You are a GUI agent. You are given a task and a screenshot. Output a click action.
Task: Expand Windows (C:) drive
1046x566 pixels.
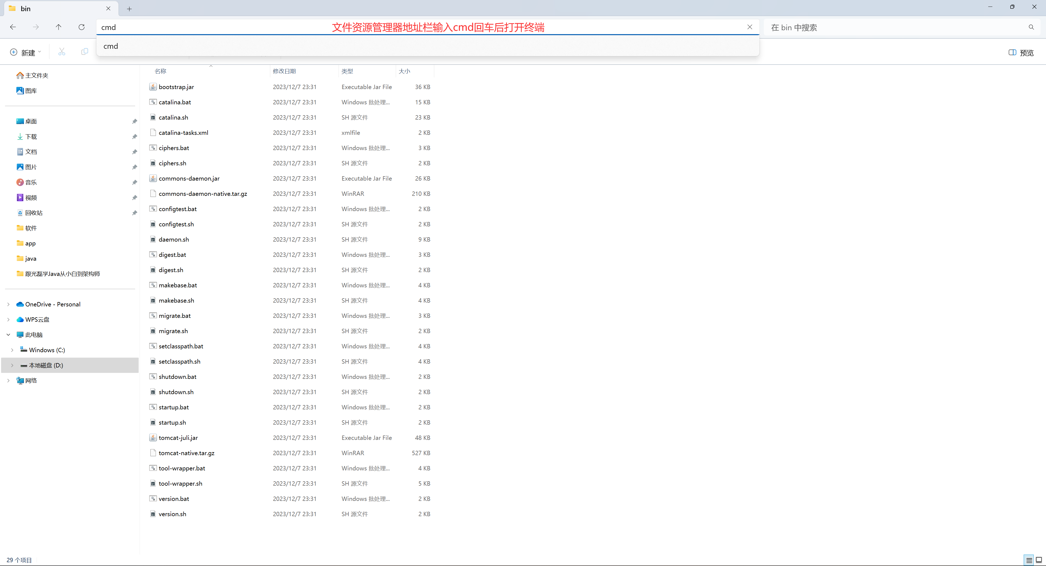tap(12, 350)
